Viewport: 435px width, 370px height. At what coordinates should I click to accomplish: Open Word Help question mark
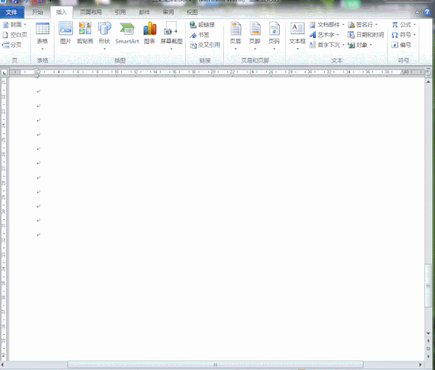point(427,12)
